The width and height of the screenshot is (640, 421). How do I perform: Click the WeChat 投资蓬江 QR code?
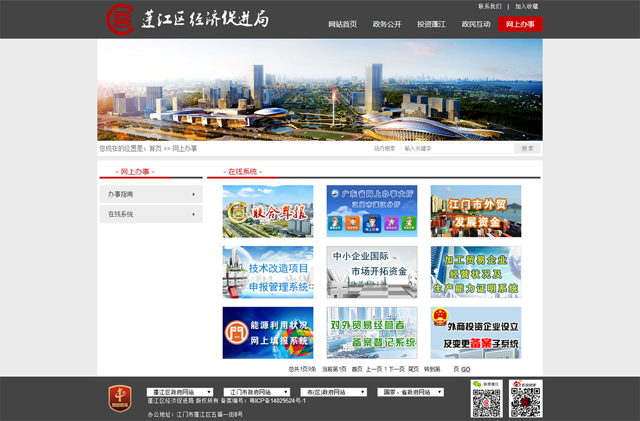tap(486, 399)
